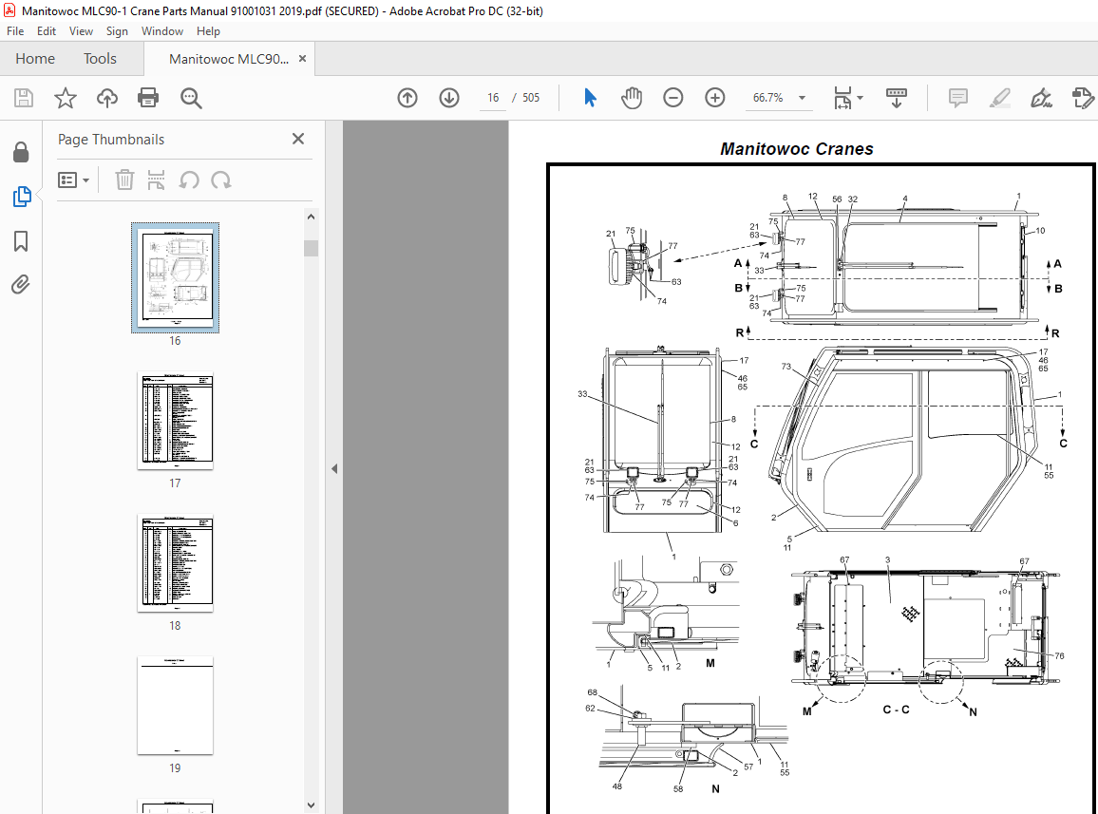This screenshot has height=814, width=1098.
Task: Open send and share tool icon
Action: [1083, 98]
